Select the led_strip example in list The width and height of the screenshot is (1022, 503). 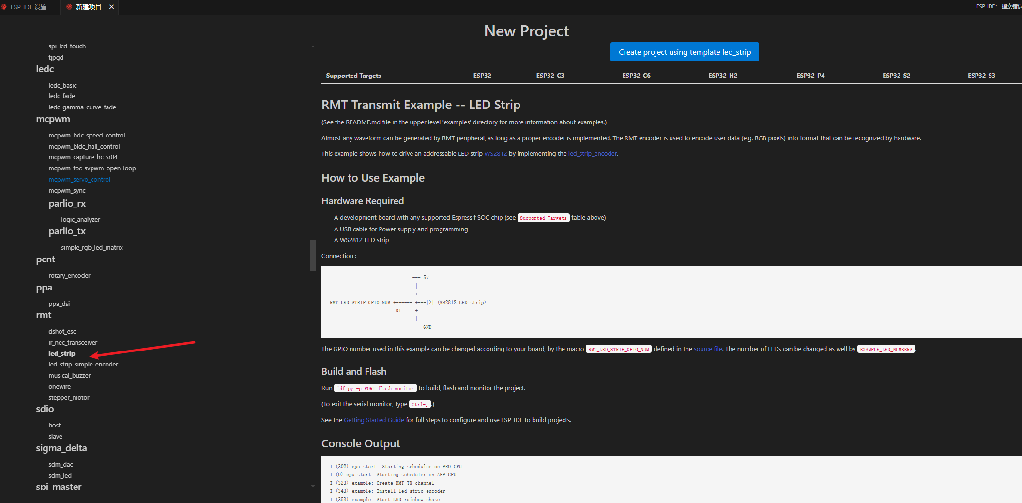pyautogui.click(x=61, y=354)
